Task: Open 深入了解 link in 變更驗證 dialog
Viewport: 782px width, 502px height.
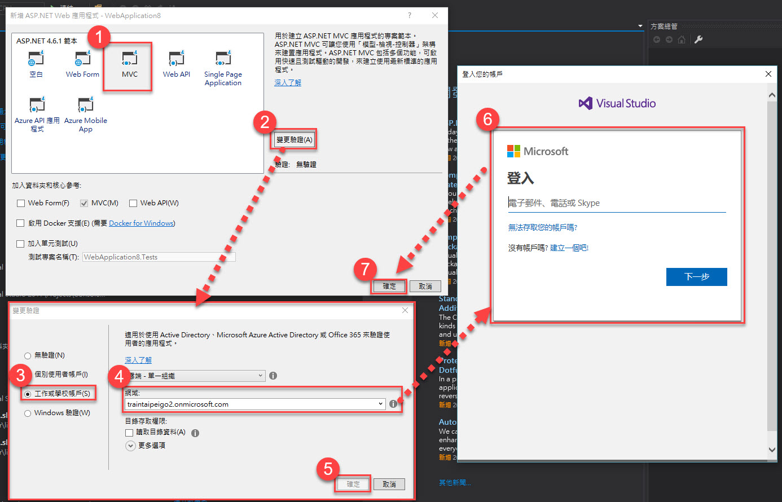Action: [x=138, y=360]
